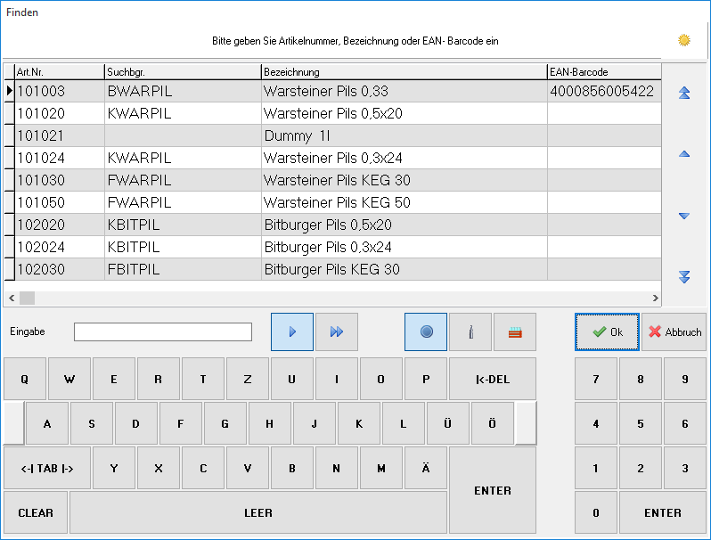Tap the X key
The image size is (711, 540).
click(159, 469)
